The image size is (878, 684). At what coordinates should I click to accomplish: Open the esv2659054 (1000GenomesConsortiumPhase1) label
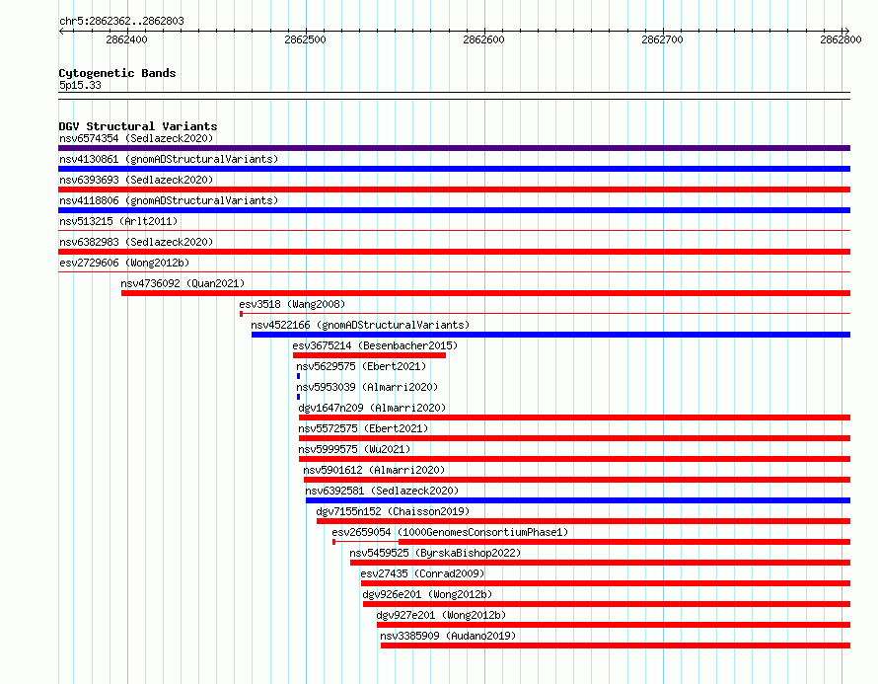(450, 532)
